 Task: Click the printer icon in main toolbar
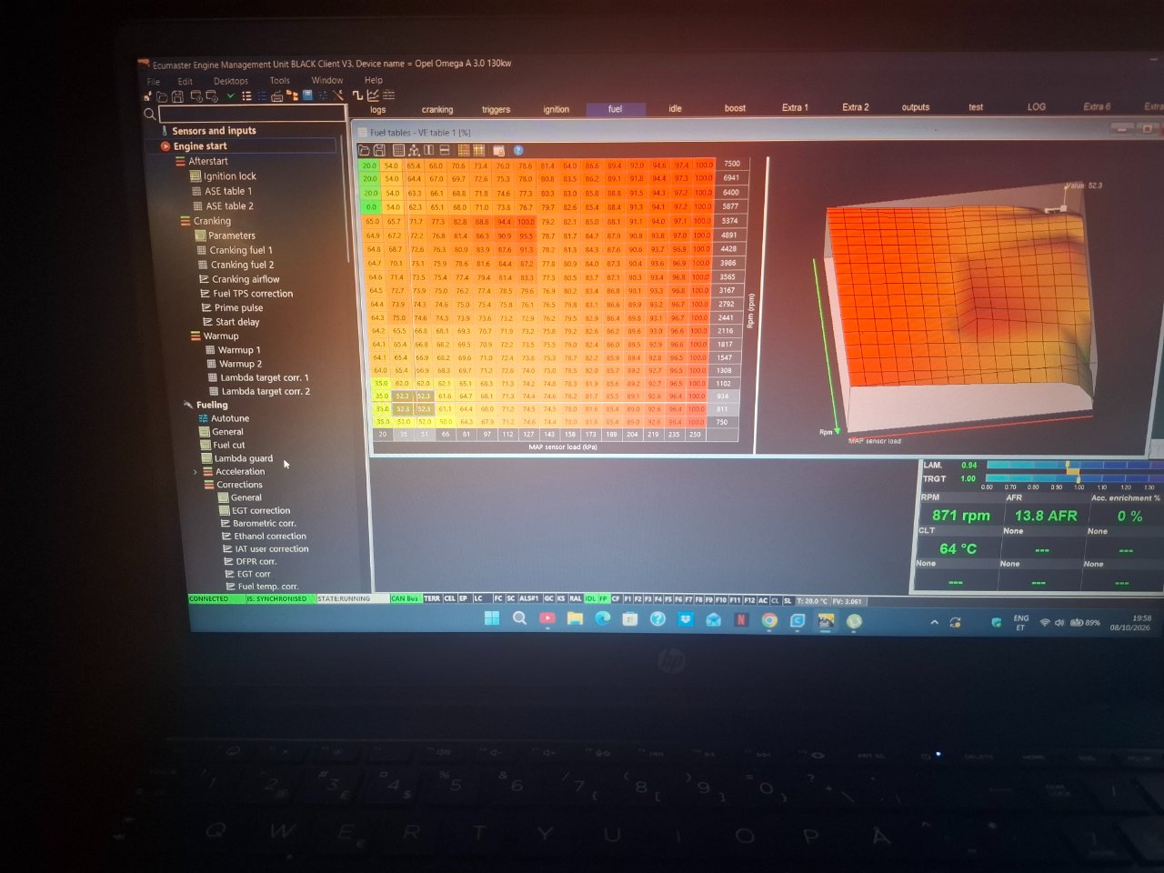coord(277,95)
